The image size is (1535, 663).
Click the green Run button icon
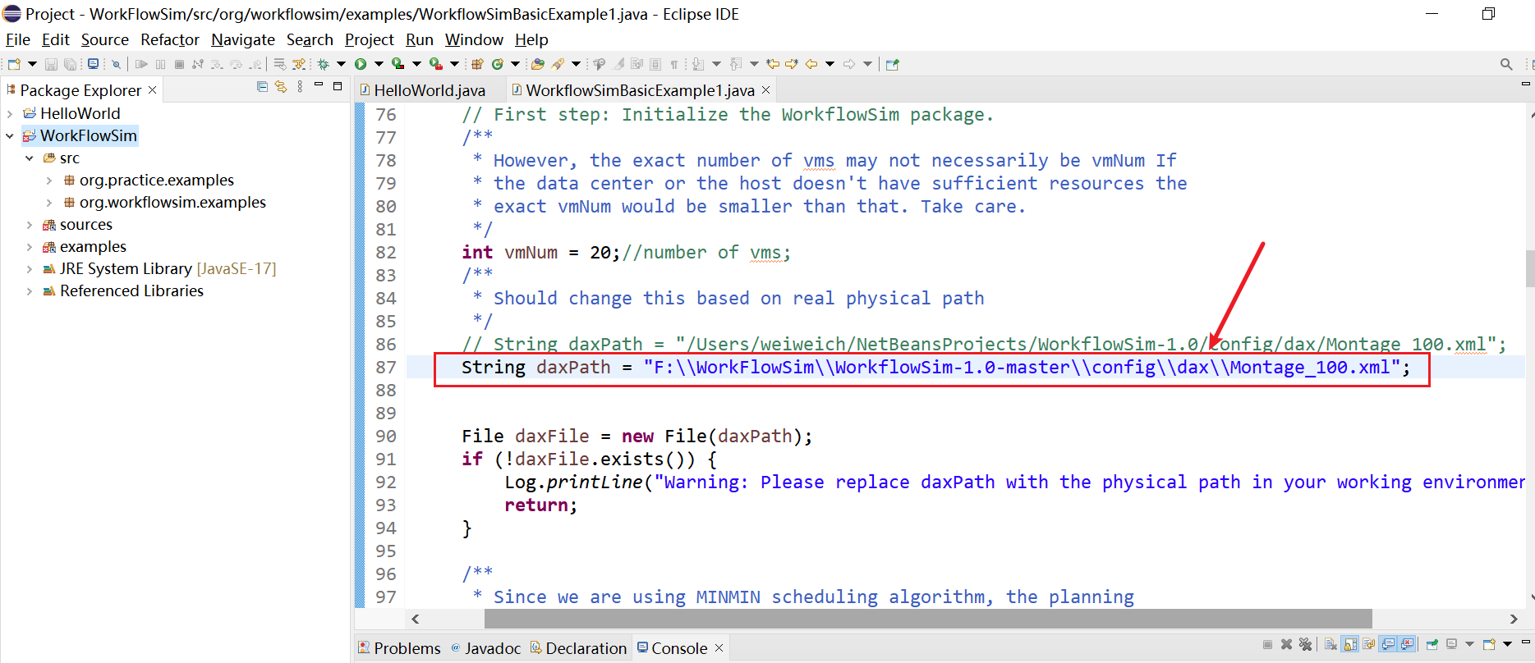pyautogui.click(x=361, y=64)
